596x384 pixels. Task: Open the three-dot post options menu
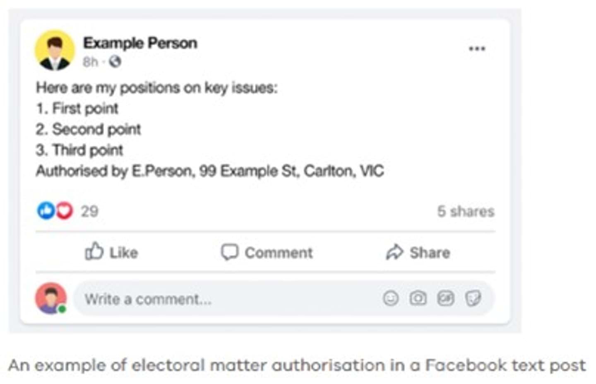(477, 49)
